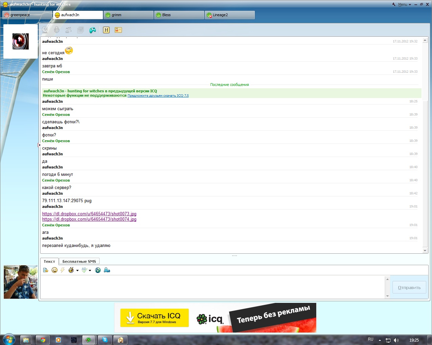This screenshot has width=432, height=345.
Task: Open the 'Предложите друзьям скачать ICQ 7.5' link
Action: coord(158,96)
